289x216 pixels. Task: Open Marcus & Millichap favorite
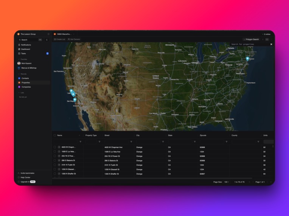[27, 68]
